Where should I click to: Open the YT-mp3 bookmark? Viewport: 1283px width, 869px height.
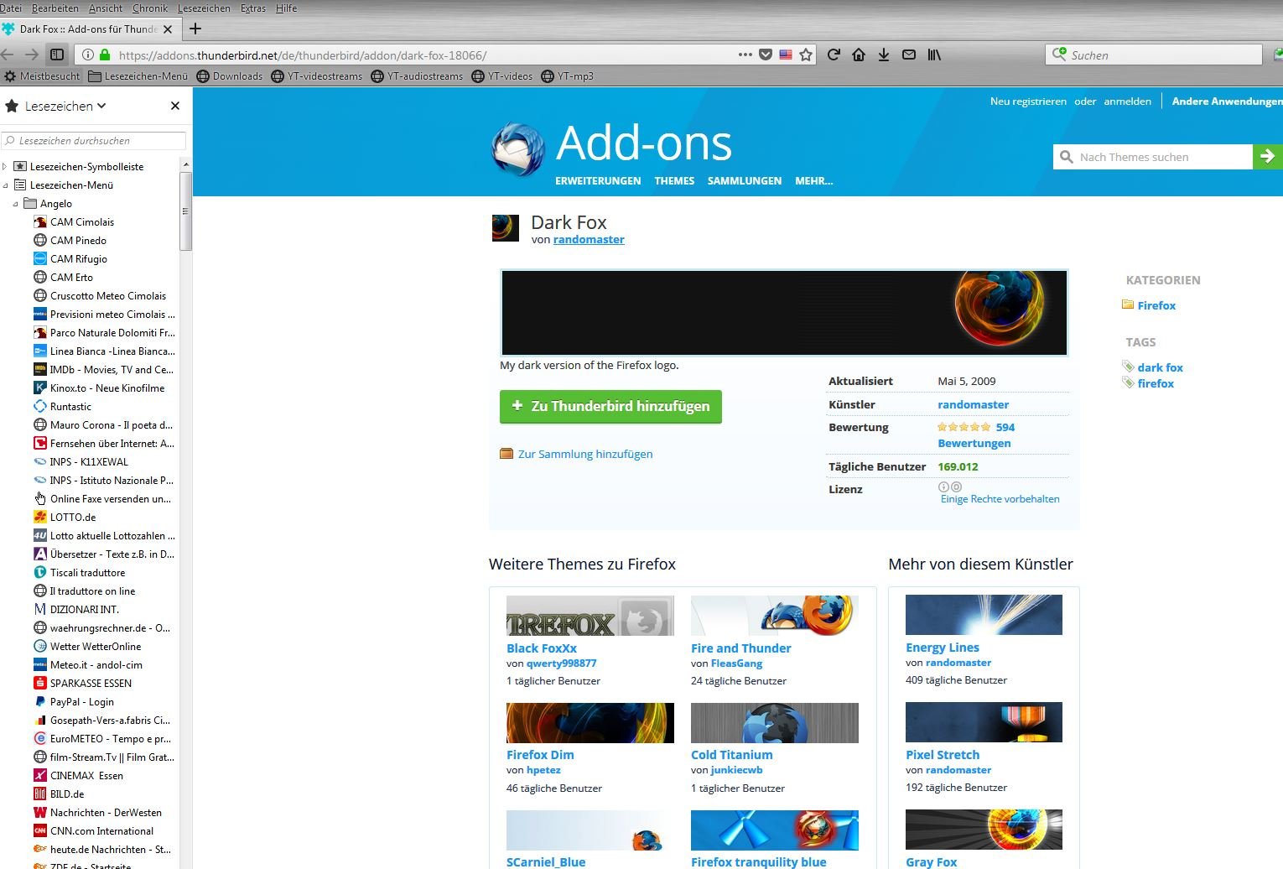pyautogui.click(x=568, y=75)
